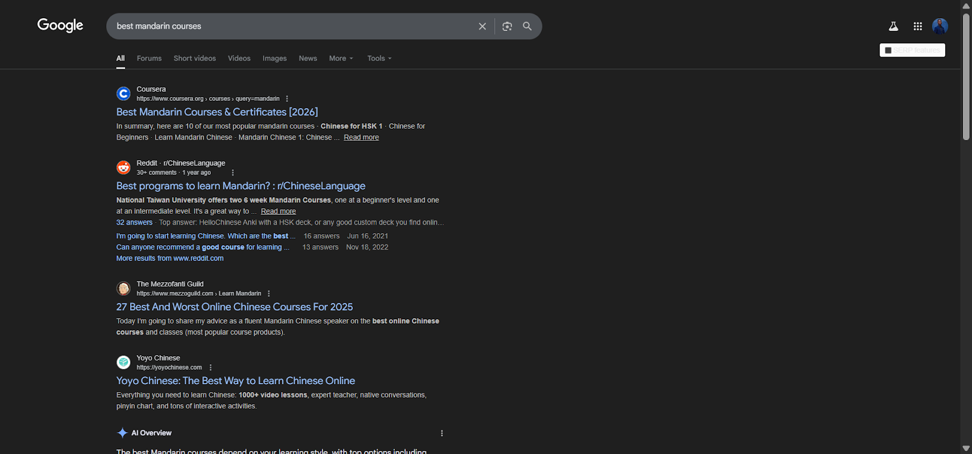Screen dimensions: 972x454
Task: Click Read more in Reddit snippet
Action: point(278,211)
